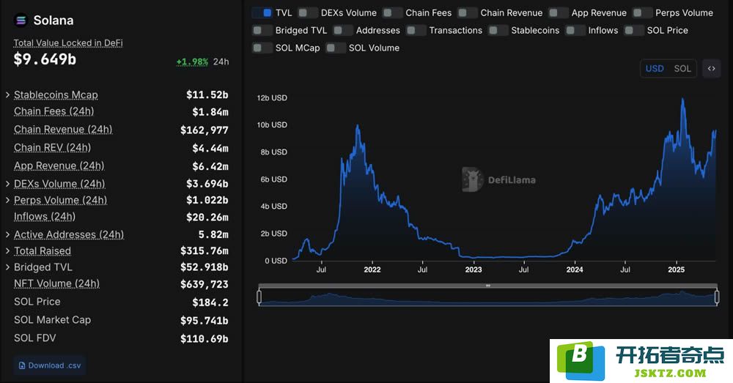
Task: Turn on the SOL Volume toggle
Action: coord(336,48)
